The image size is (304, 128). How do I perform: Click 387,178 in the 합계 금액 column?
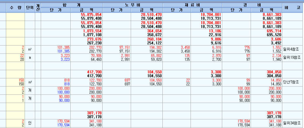click(x=86, y=115)
